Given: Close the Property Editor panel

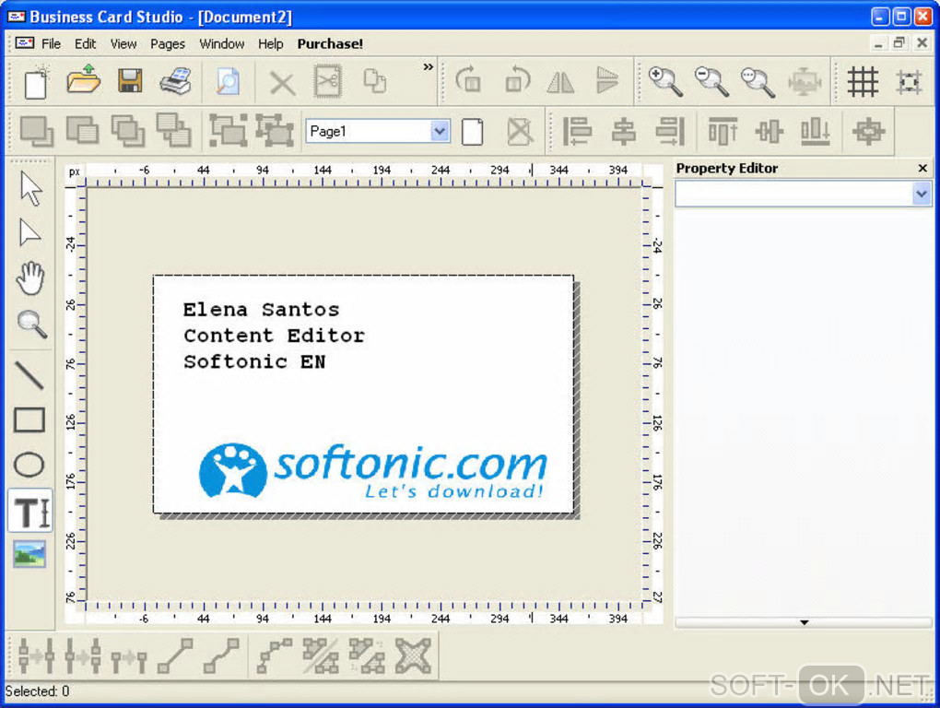Looking at the screenshot, I should [x=922, y=169].
